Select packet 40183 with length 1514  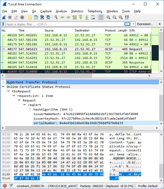[76, 58]
